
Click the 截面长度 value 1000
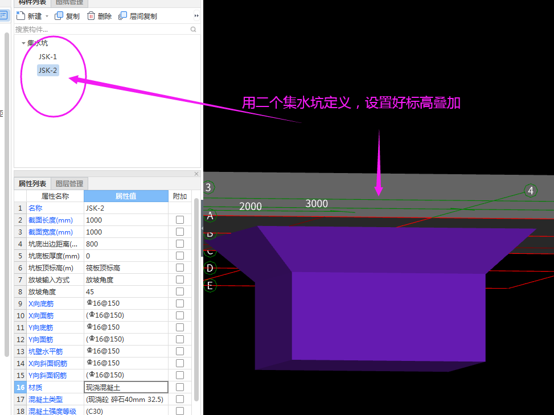pos(126,220)
